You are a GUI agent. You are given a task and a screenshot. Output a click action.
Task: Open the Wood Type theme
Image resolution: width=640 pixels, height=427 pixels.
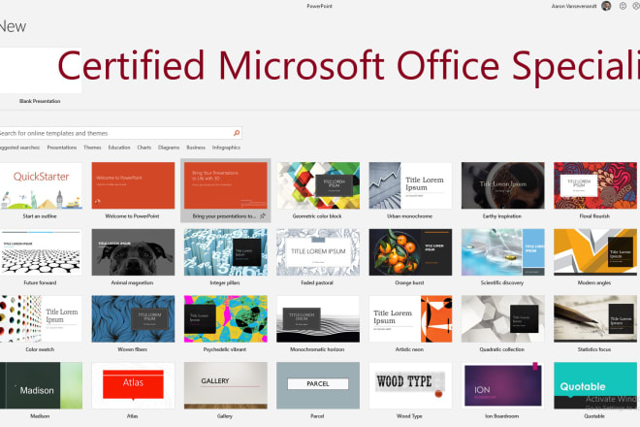410,385
